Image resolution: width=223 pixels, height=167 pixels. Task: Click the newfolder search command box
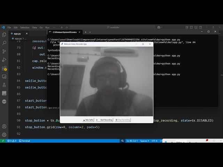(x=113, y=27)
